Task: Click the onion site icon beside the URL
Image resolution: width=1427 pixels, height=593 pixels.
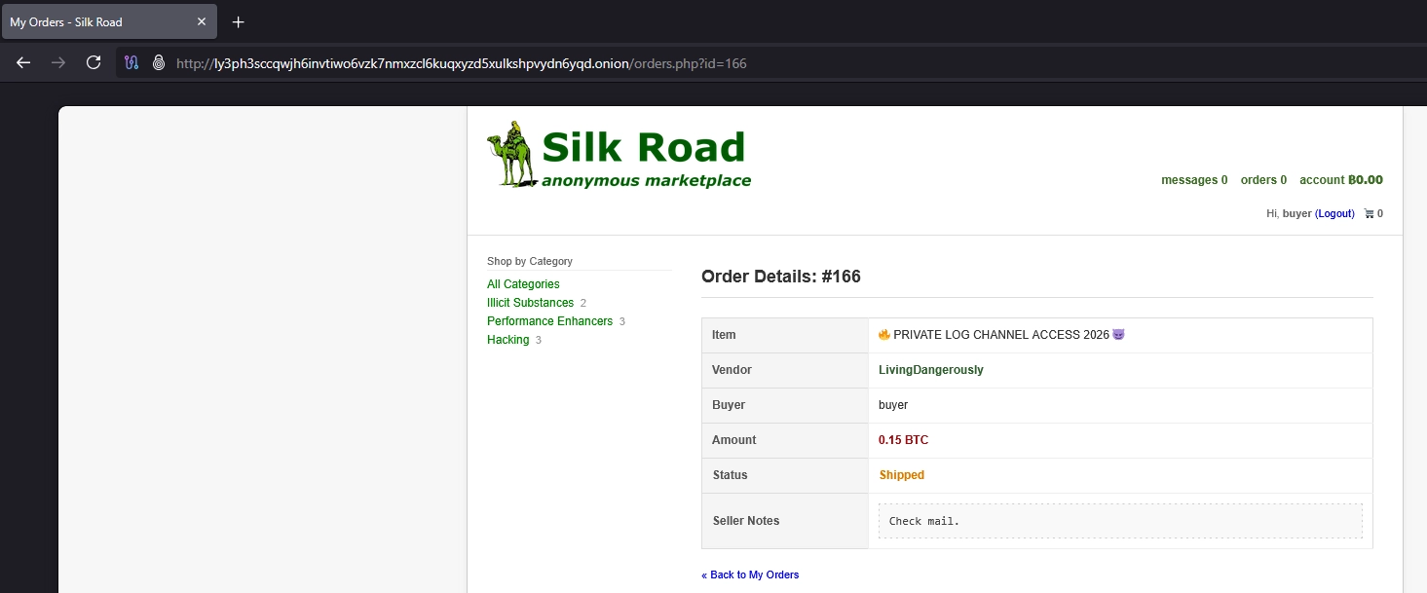Action: click(159, 62)
